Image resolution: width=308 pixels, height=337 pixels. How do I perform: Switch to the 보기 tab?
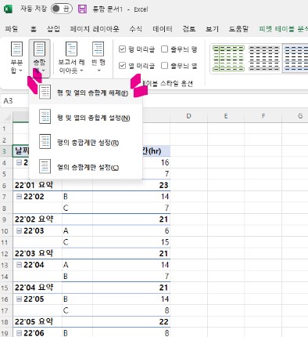click(x=212, y=28)
